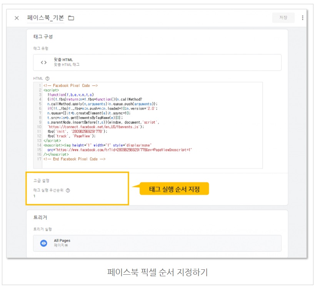
Task: Click the tag firing priority value 1
Action: coord(34,196)
